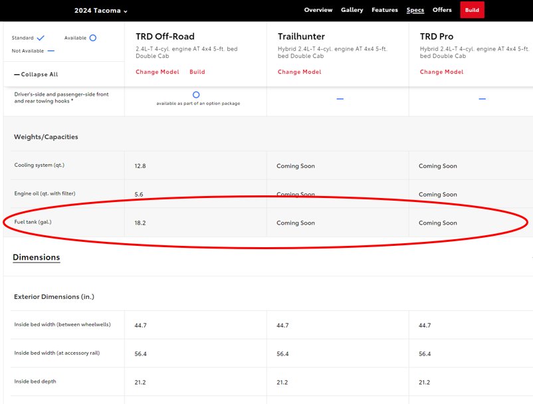Click Trailhunter cooling system Coming Soon
The image size is (533, 404).
[296, 166]
